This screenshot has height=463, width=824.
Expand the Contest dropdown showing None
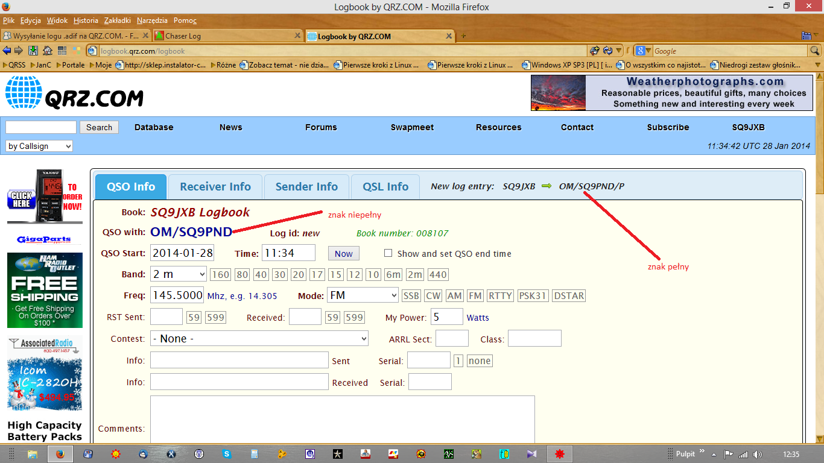[x=259, y=339]
